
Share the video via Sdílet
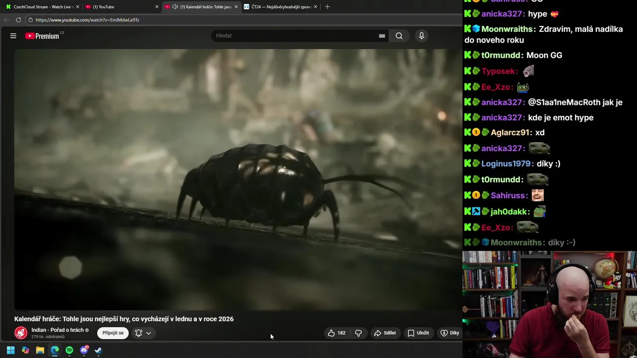(x=385, y=333)
